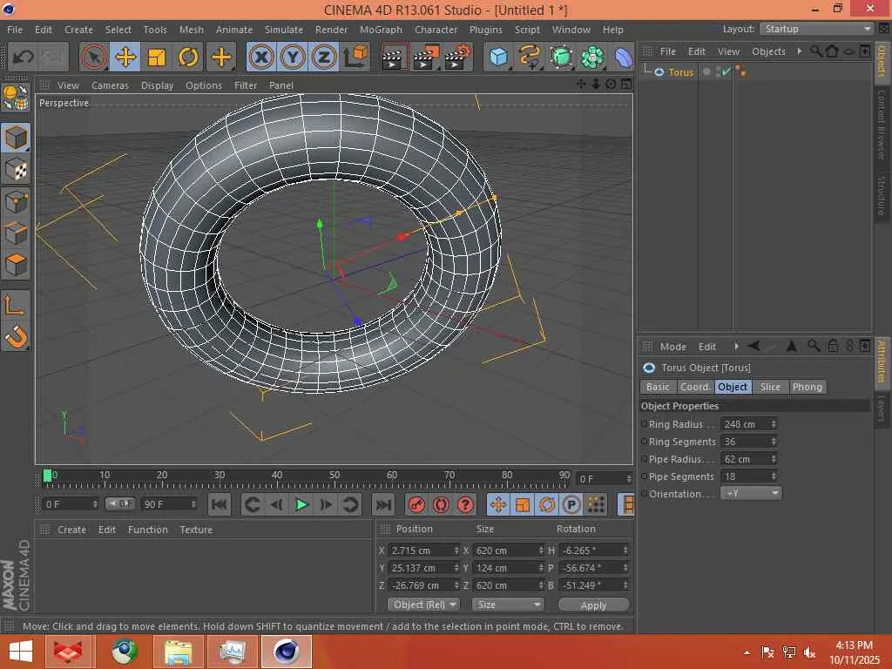Click the Ring Radius value field
892x669 pixels.
[x=744, y=424]
